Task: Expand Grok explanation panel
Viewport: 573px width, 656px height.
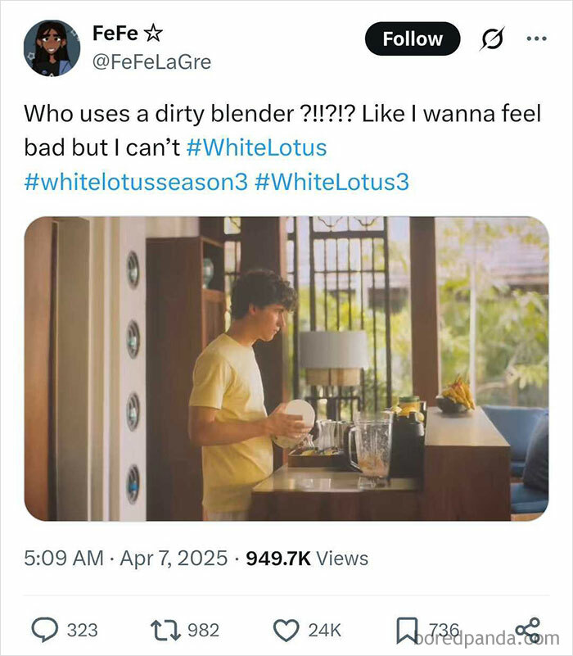Action: 492,38
